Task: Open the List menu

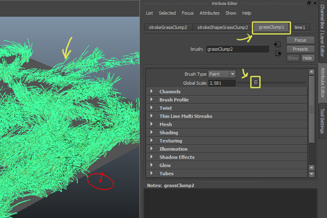Action: pos(149,13)
